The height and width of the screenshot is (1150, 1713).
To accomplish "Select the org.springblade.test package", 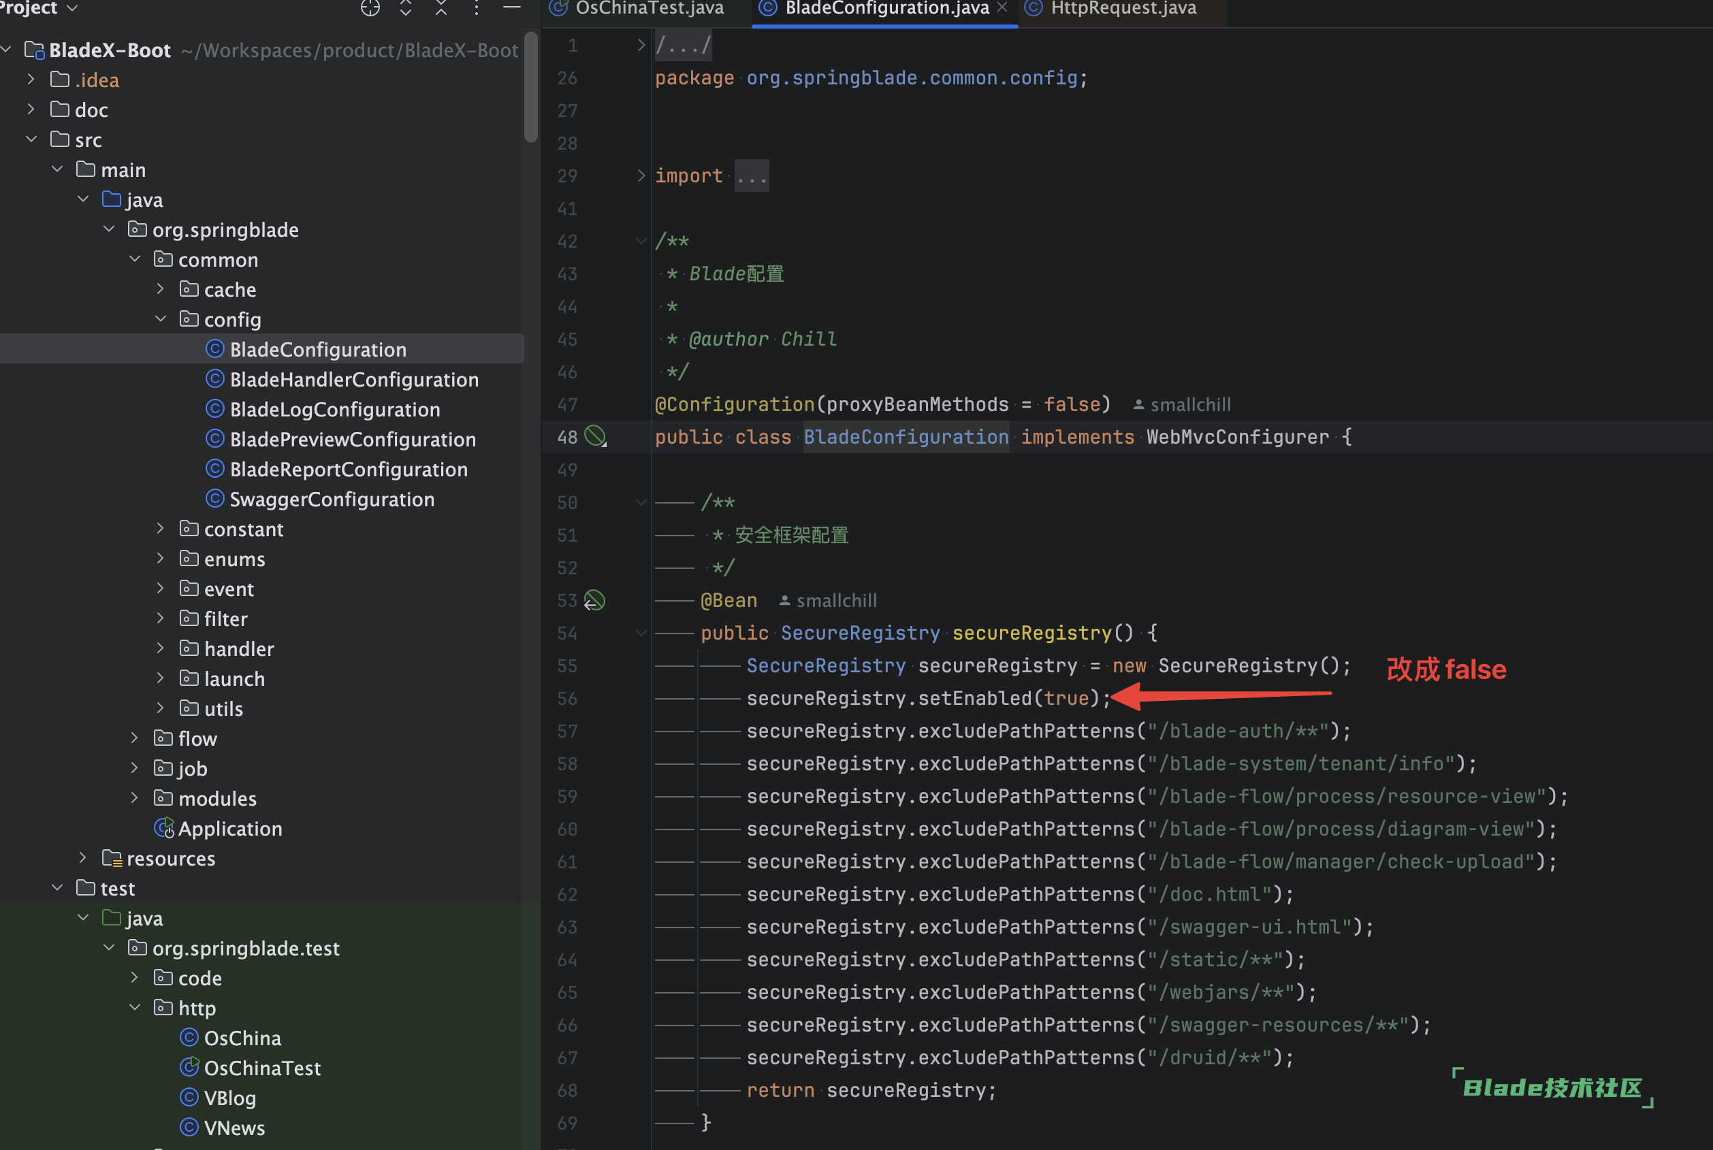I will [x=234, y=949].
